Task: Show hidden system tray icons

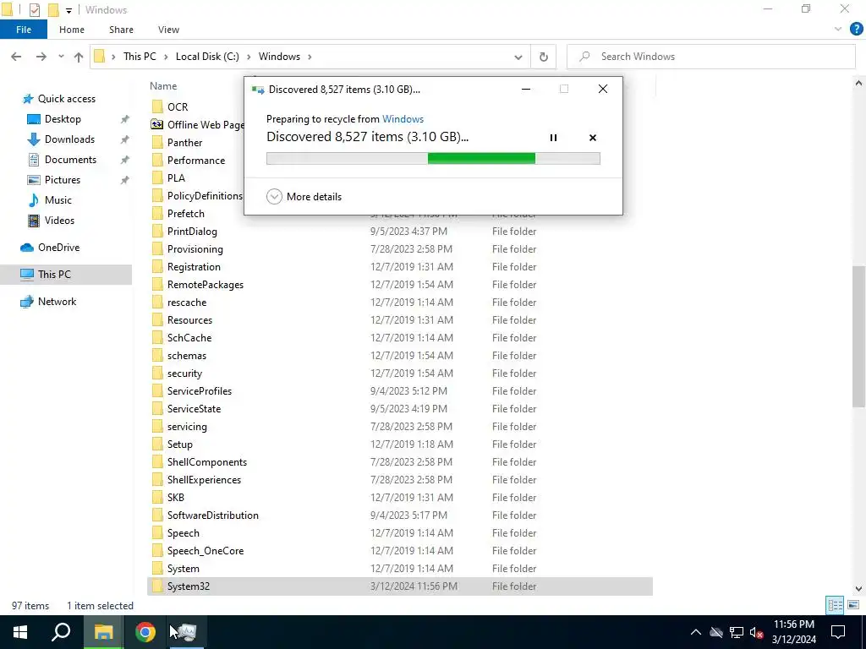Action: click(696, 632)
